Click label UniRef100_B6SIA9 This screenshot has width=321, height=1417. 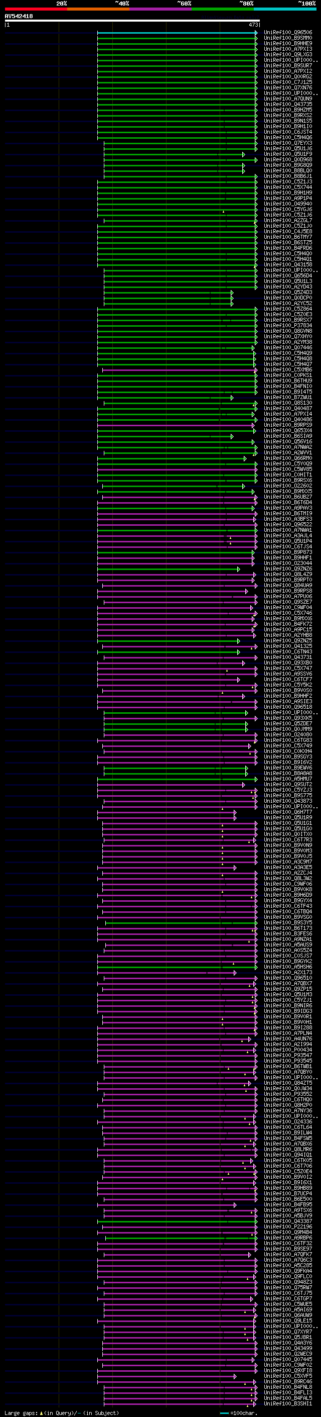click(x=288, y=436)
